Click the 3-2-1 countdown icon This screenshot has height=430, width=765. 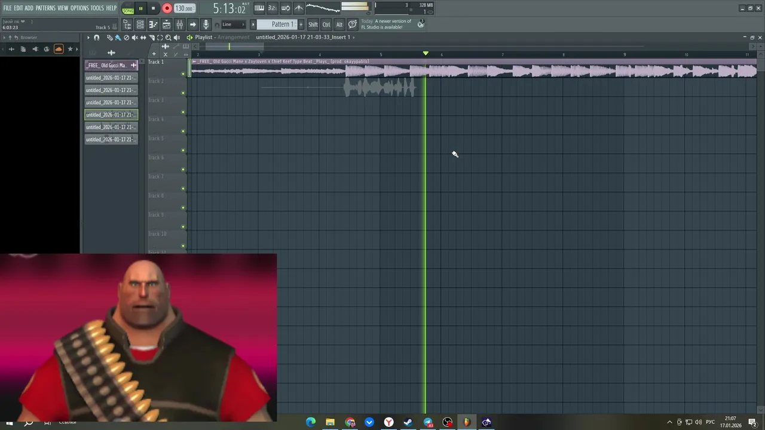273,8
